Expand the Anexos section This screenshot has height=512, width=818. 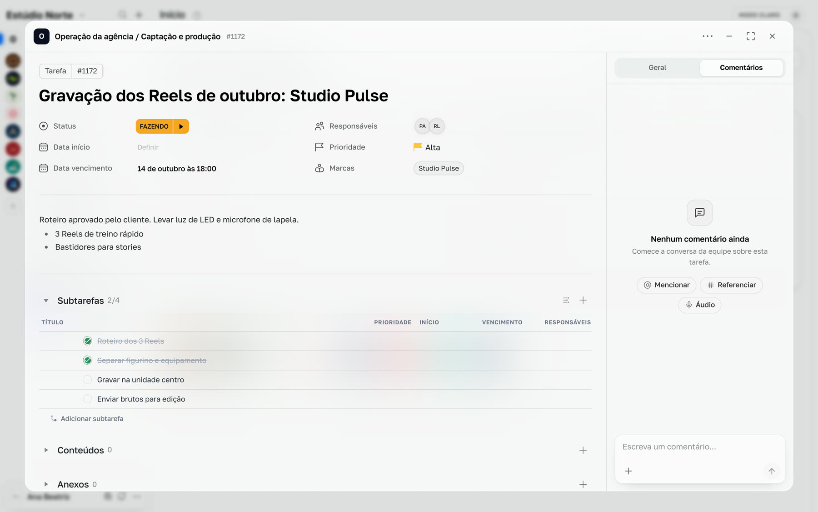(x=46, y=485)
